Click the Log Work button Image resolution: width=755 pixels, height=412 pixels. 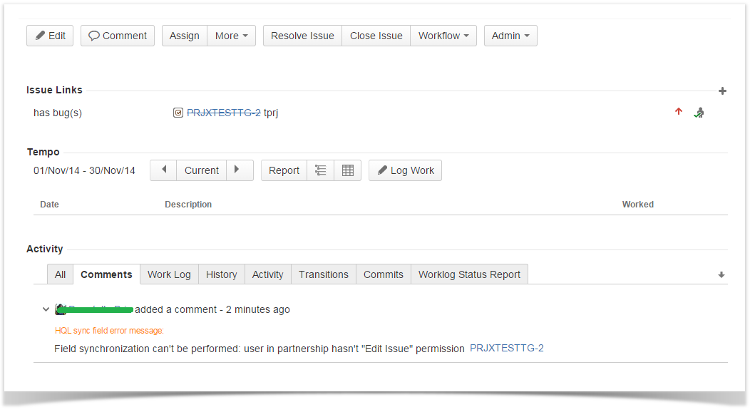[405, 170]
